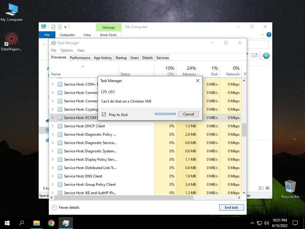Open the notification center icon
This screenshot has width=305, height=229.
coord(295,223)
